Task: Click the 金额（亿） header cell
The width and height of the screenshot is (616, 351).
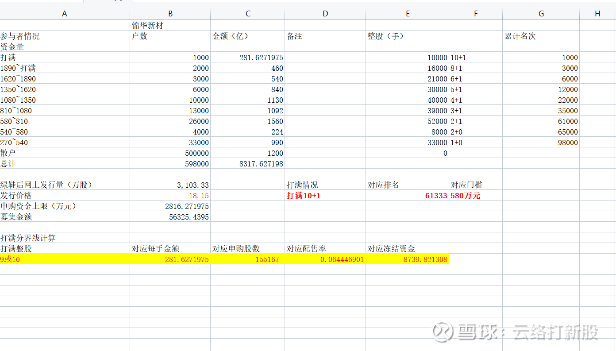Action: (x=247, y=36)
